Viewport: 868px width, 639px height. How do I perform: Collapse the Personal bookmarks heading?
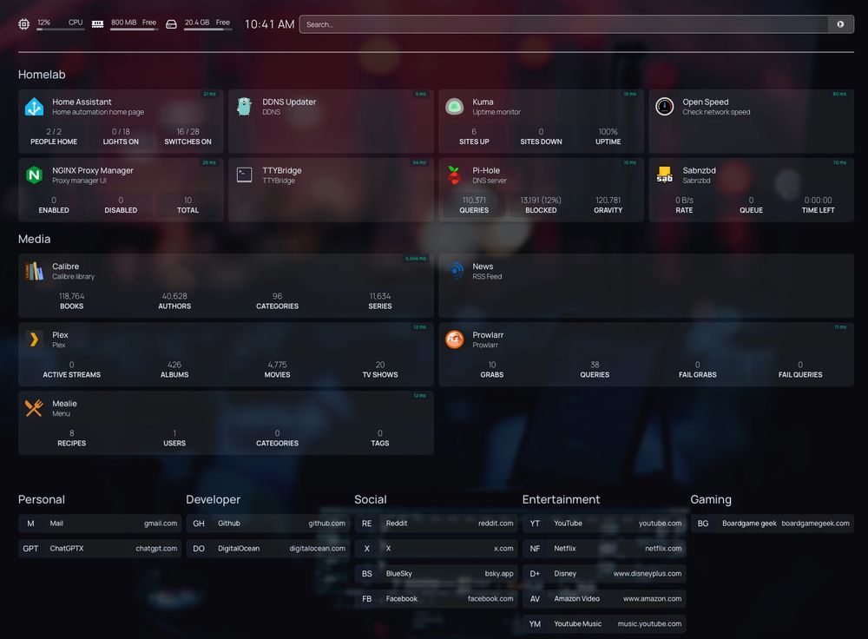pyautogui.click(x=42, y=499)
